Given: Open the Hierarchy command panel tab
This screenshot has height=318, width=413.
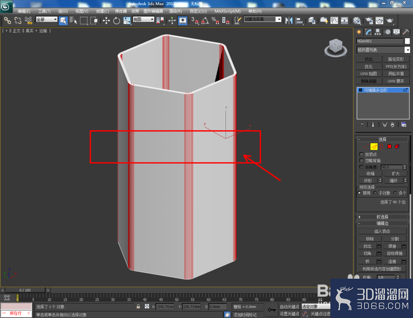Looking at the screenshot, I should (x=378, y=32).
